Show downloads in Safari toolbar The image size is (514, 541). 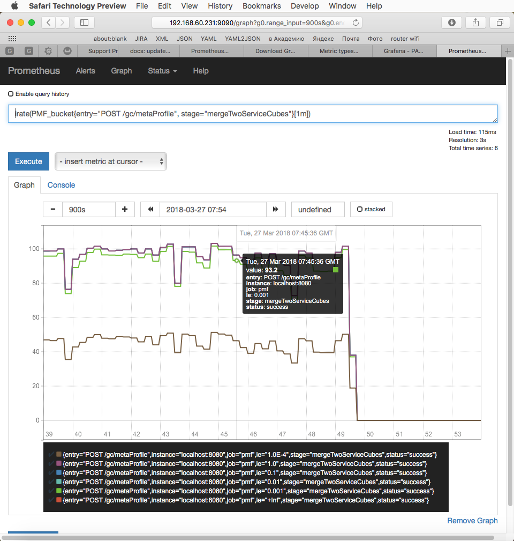452,23
